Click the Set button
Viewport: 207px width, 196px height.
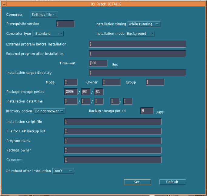click(137, 182)
